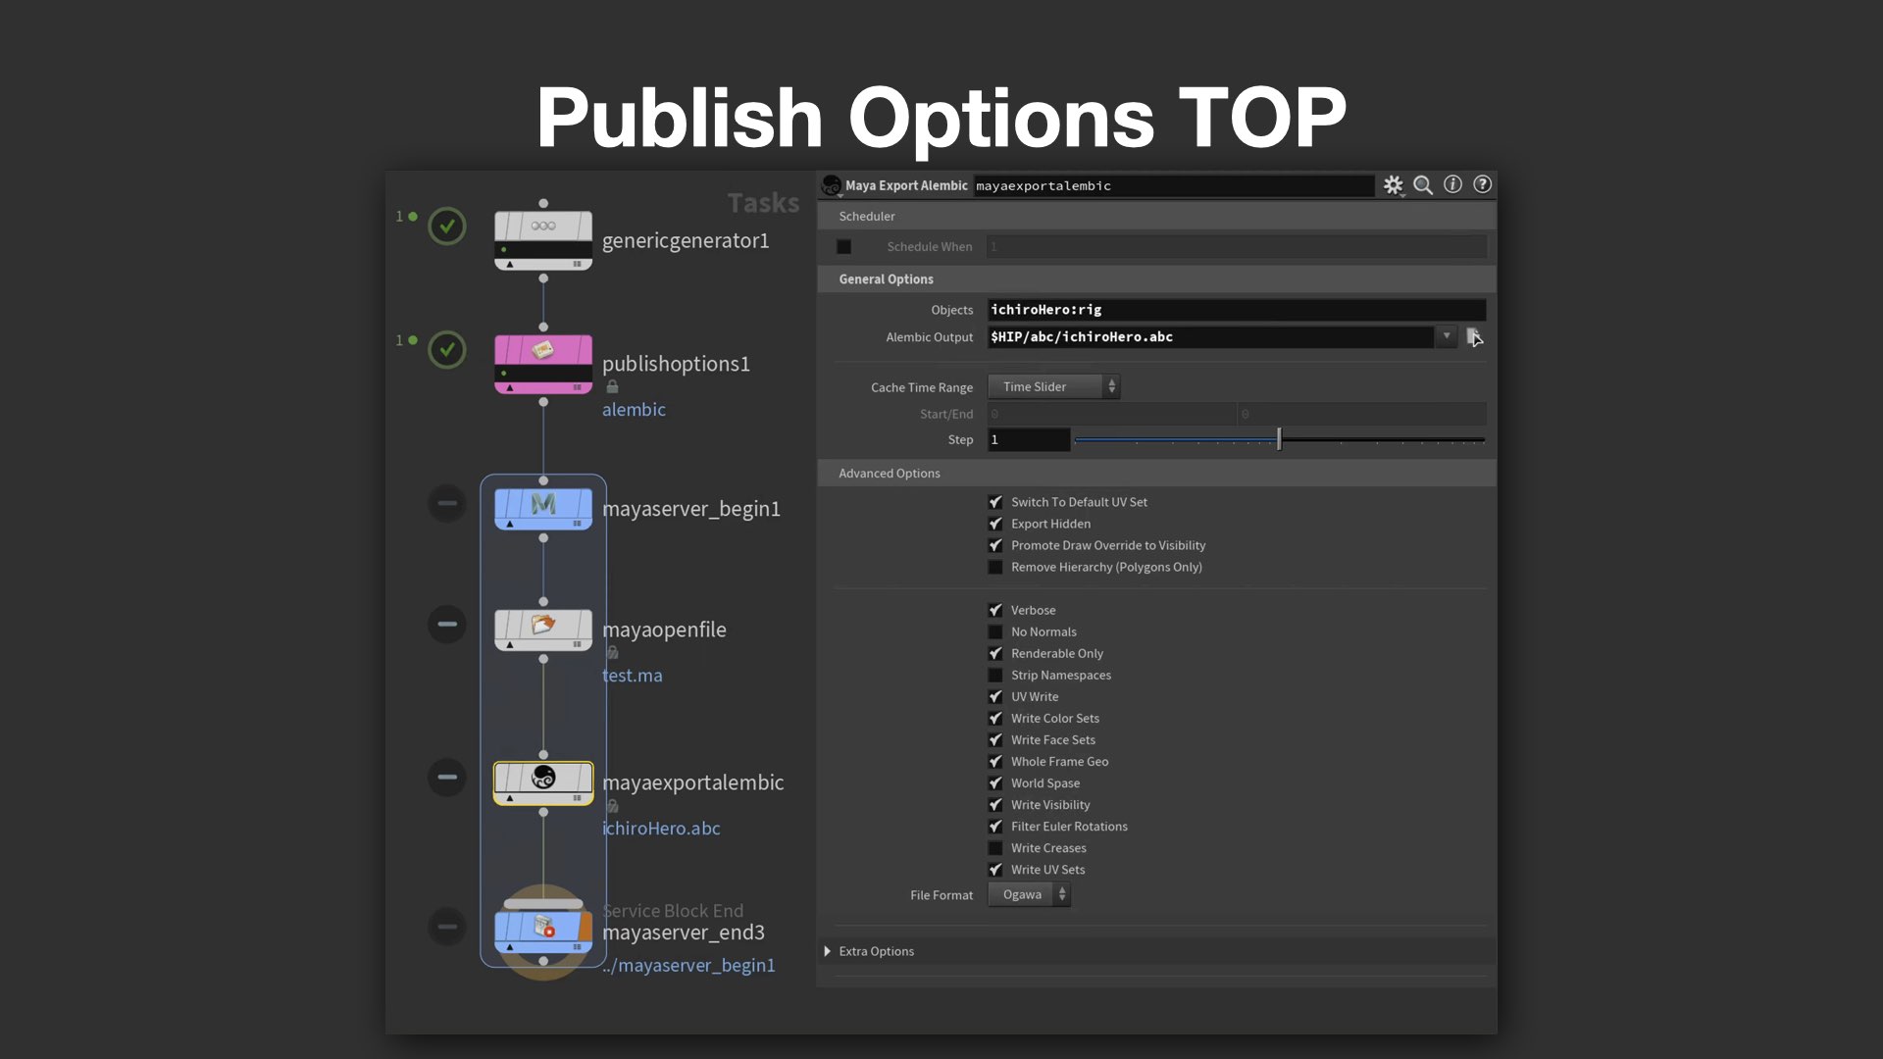Adjust the Step slider handle

pyautogui.click(x=1279, y=439)
